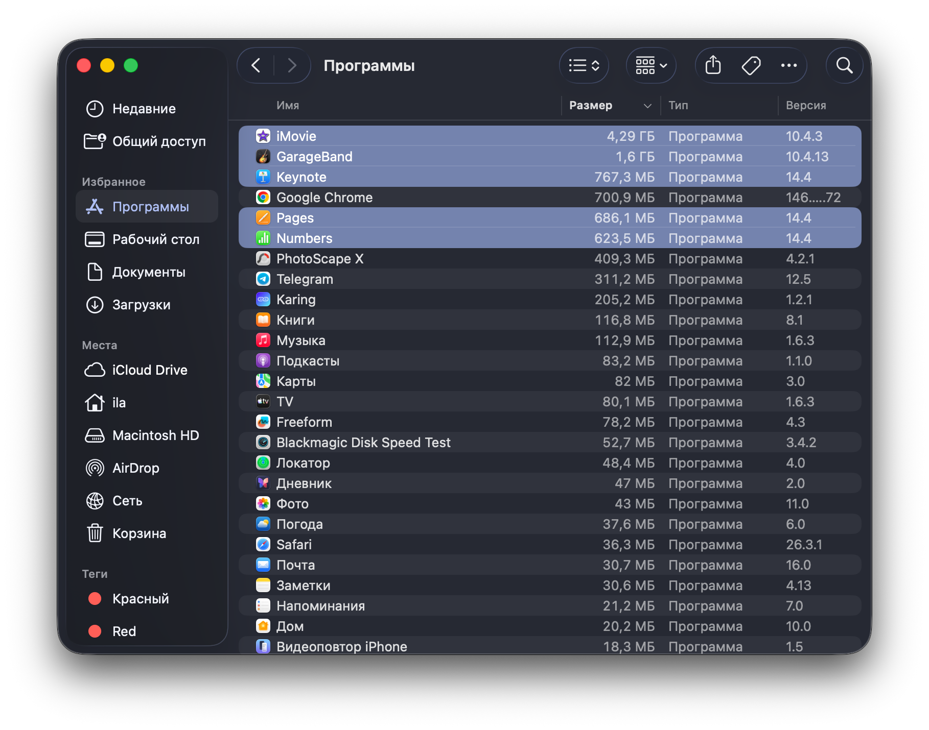This screenshot has height=730, width=929.
Task: Click the Тип column header
Action: (678, 106)
